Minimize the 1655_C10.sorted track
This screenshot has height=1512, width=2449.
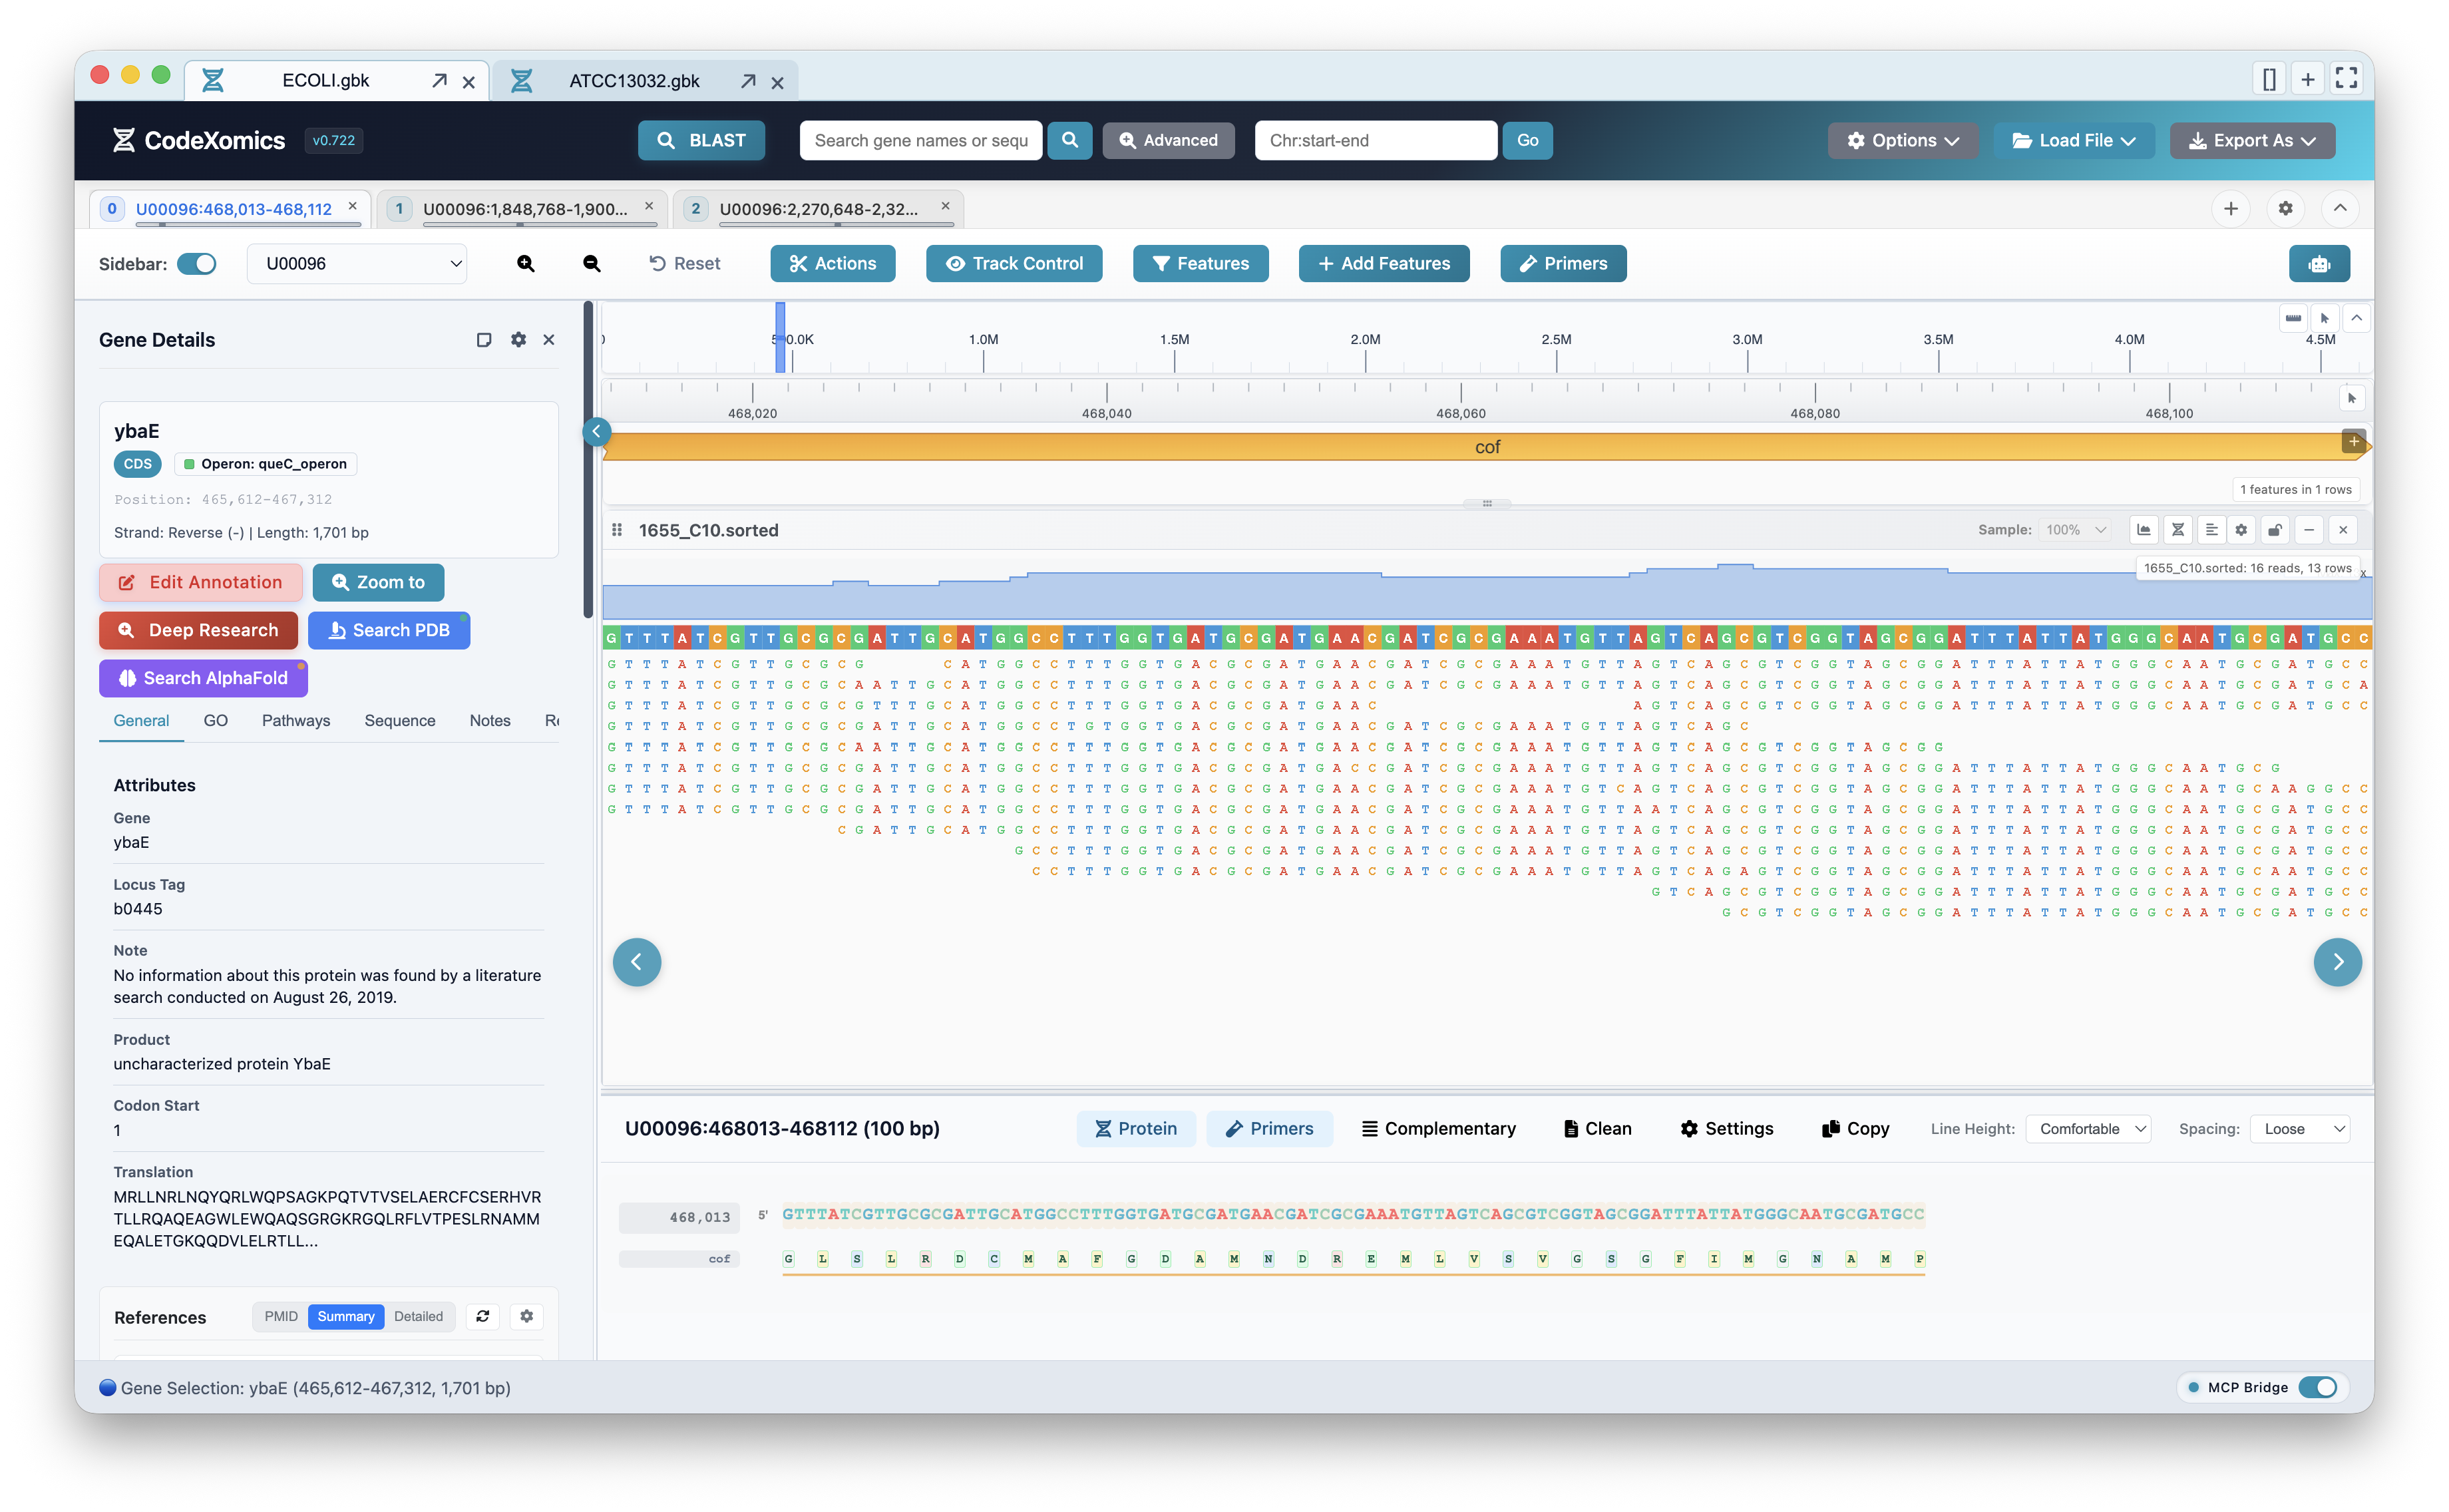(2309, 530)
